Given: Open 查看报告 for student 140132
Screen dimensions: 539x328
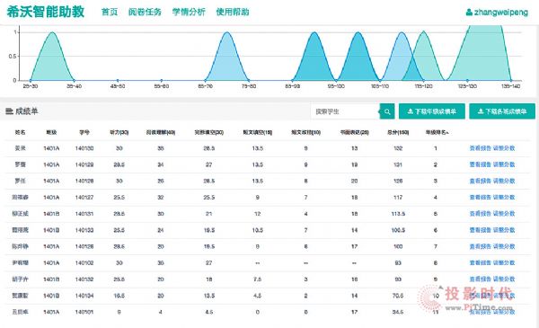Looking at the screenshot, I should (x=481, y=279).
